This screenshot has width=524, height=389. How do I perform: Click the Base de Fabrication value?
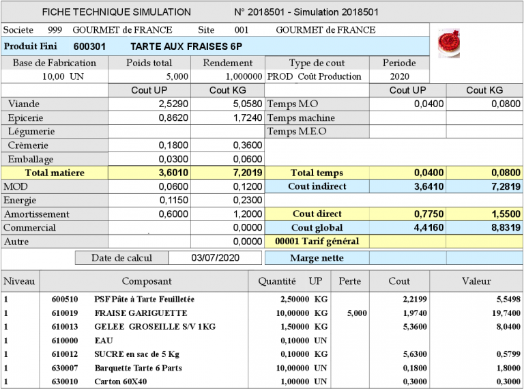[x=55, y=76]
